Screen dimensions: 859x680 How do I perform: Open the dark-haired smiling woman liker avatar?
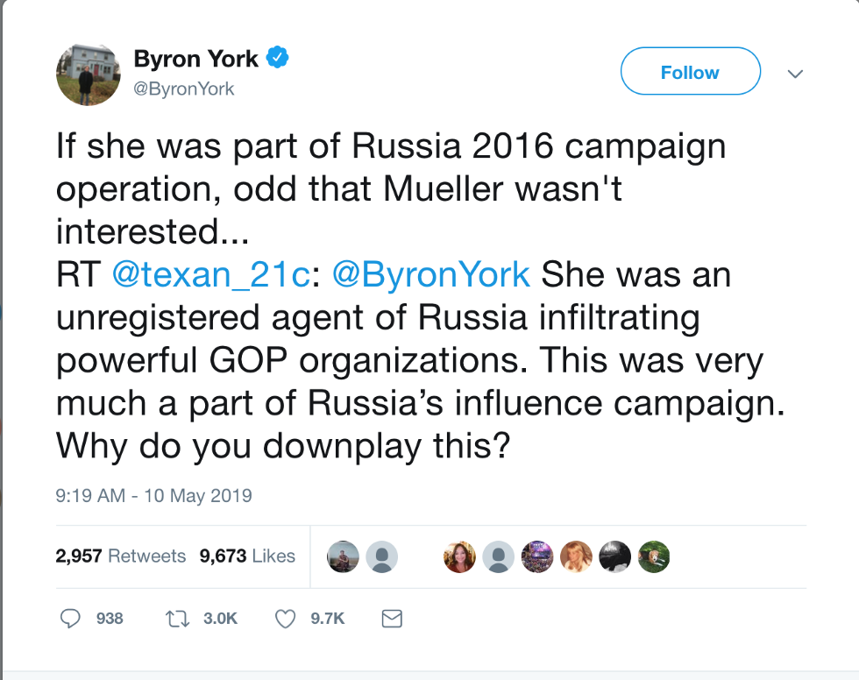pyautogui.click(x=459, y=556)
